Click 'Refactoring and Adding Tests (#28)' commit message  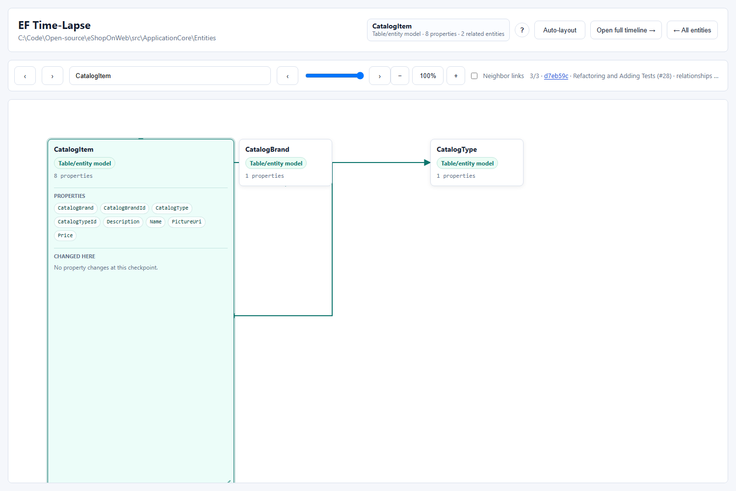point(622,76)
